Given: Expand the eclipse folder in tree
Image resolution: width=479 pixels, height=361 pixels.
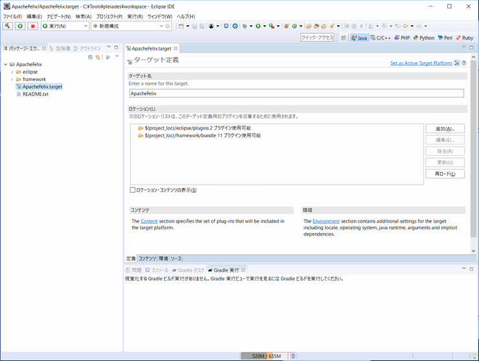Looking at the screenshot, I should pyautogui.click(x=12, y=72).
